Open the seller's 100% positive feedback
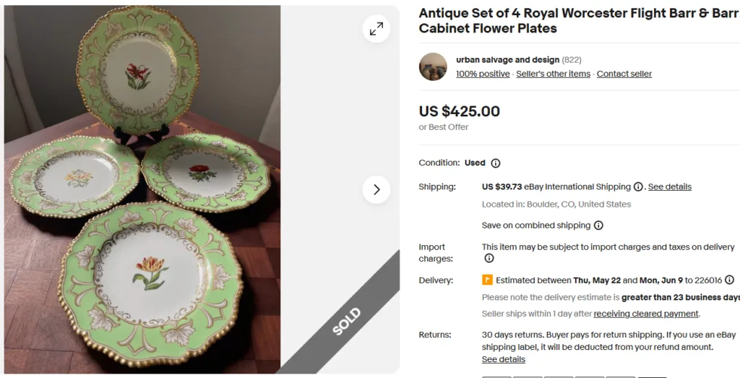This screenshot has height=378, width=740. pos(483,74)
